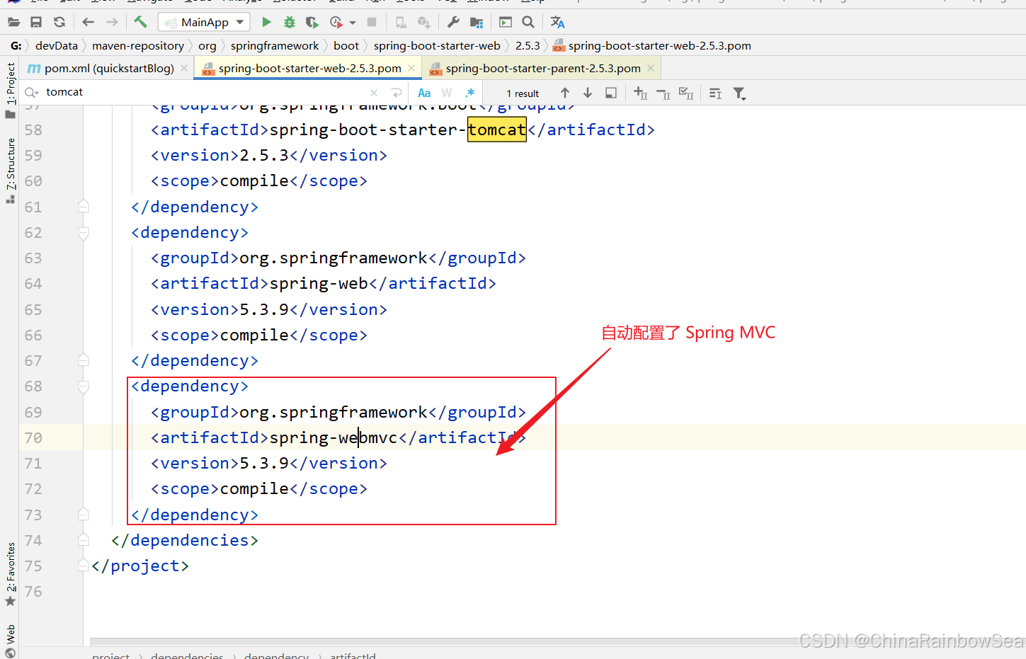Click springframework breadcrumb segment
Screen dimensions: 1026x659
point(275,45)
